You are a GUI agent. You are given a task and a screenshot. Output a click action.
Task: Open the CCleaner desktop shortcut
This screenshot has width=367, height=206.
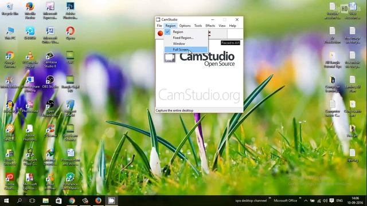coord(50,131)
